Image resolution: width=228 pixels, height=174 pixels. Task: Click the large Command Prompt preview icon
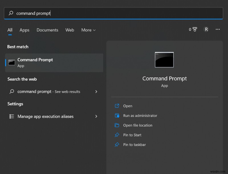point(164,60)
